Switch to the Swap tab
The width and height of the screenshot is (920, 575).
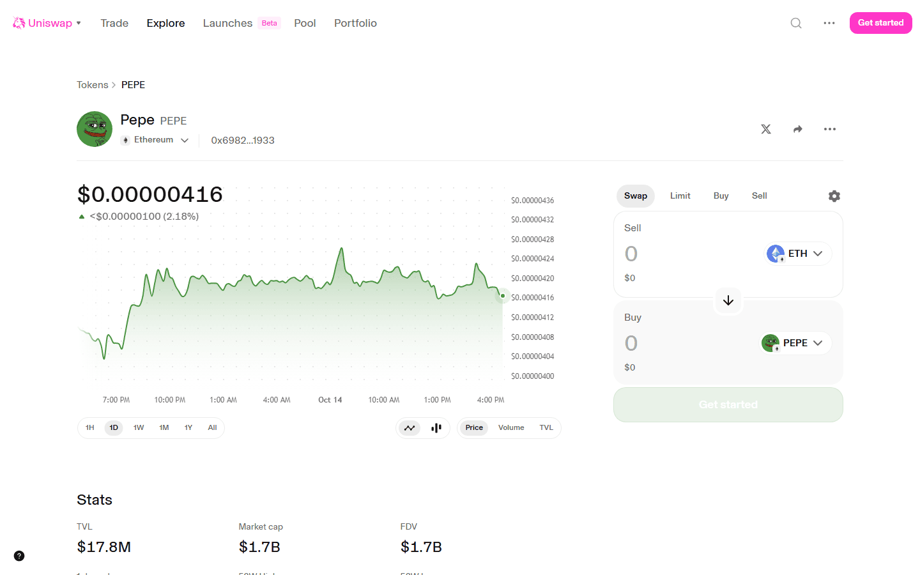636,196
